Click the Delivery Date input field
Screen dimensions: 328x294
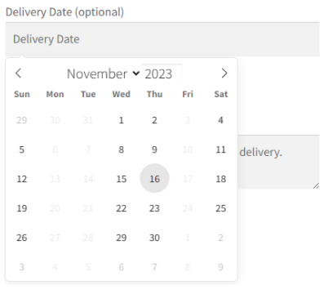162,39
